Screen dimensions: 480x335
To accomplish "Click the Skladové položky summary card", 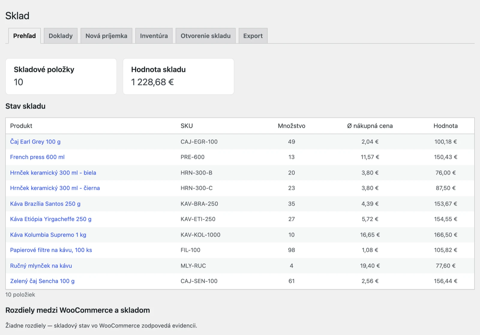I will click(x=61, y=76).
